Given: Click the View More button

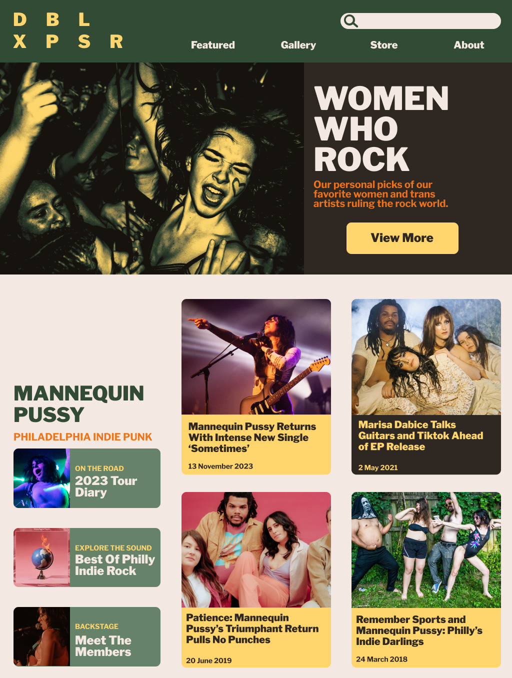Looking at the screenshot, I should pos(402,238).
